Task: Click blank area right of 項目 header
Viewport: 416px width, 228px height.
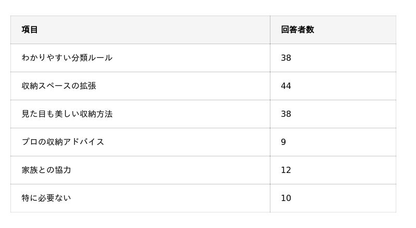Action: (x=154, y=30)
